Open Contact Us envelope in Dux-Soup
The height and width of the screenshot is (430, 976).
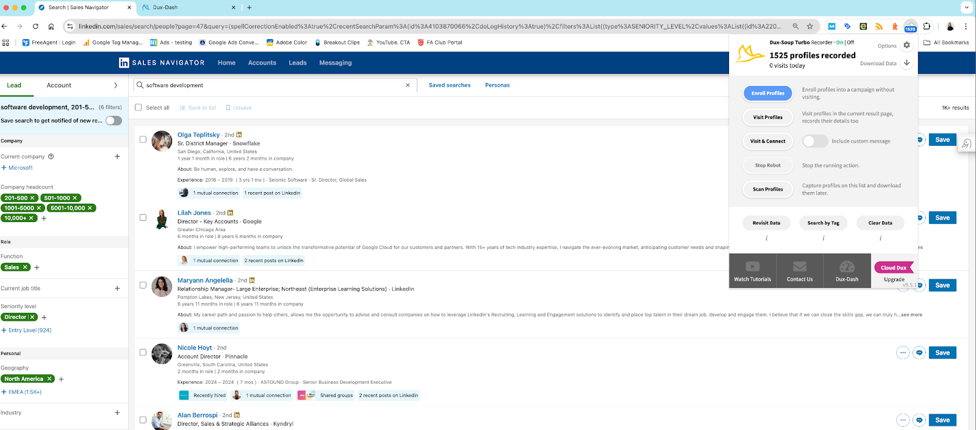point(800,271)
